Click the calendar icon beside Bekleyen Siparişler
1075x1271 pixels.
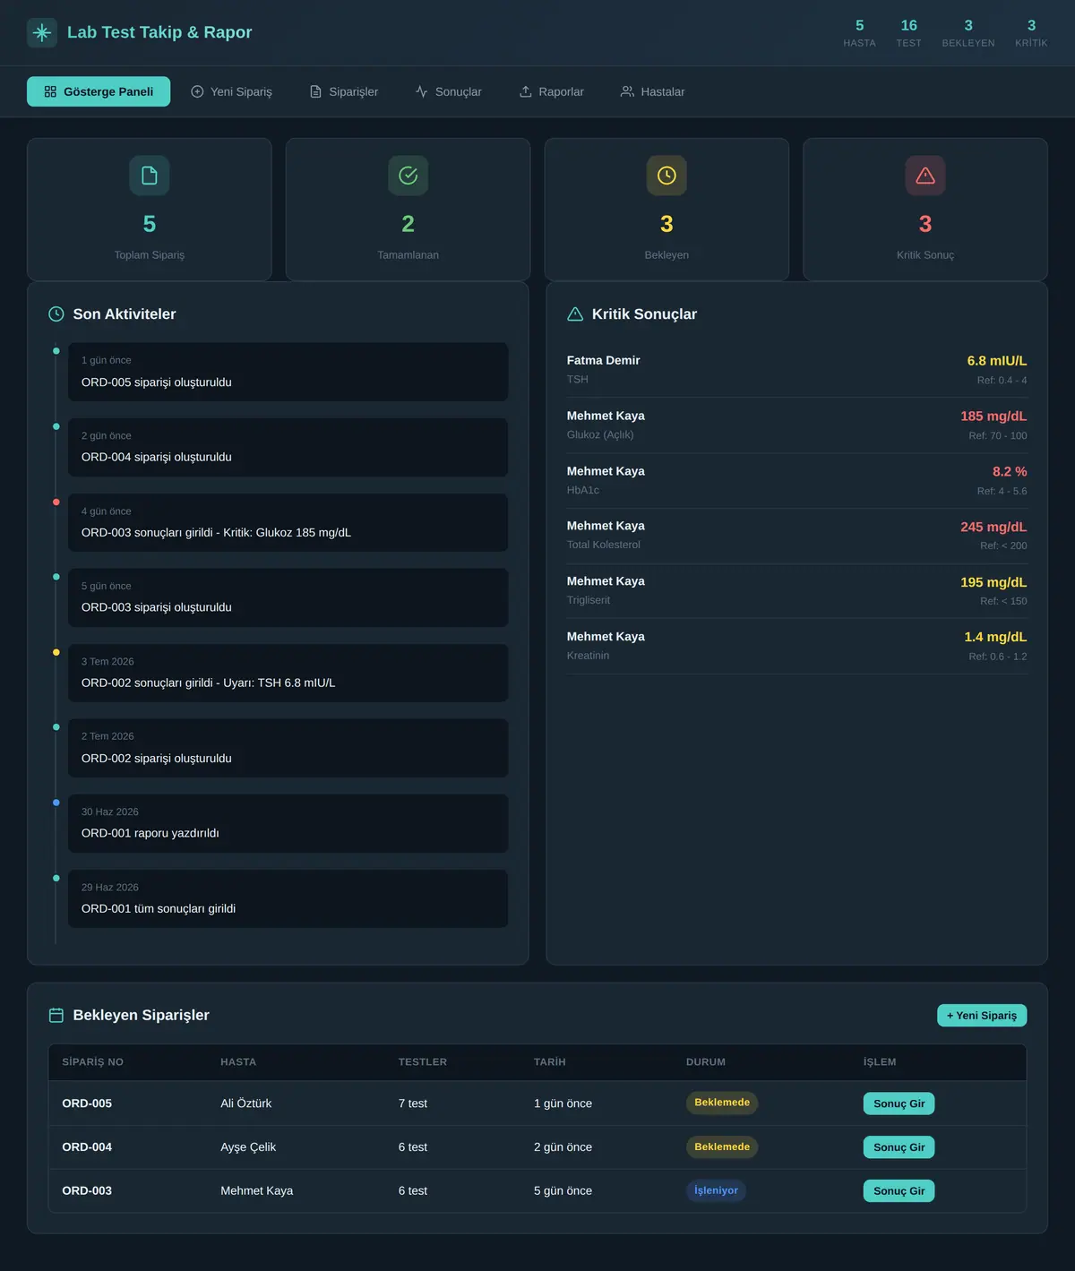coord(56,1016)
